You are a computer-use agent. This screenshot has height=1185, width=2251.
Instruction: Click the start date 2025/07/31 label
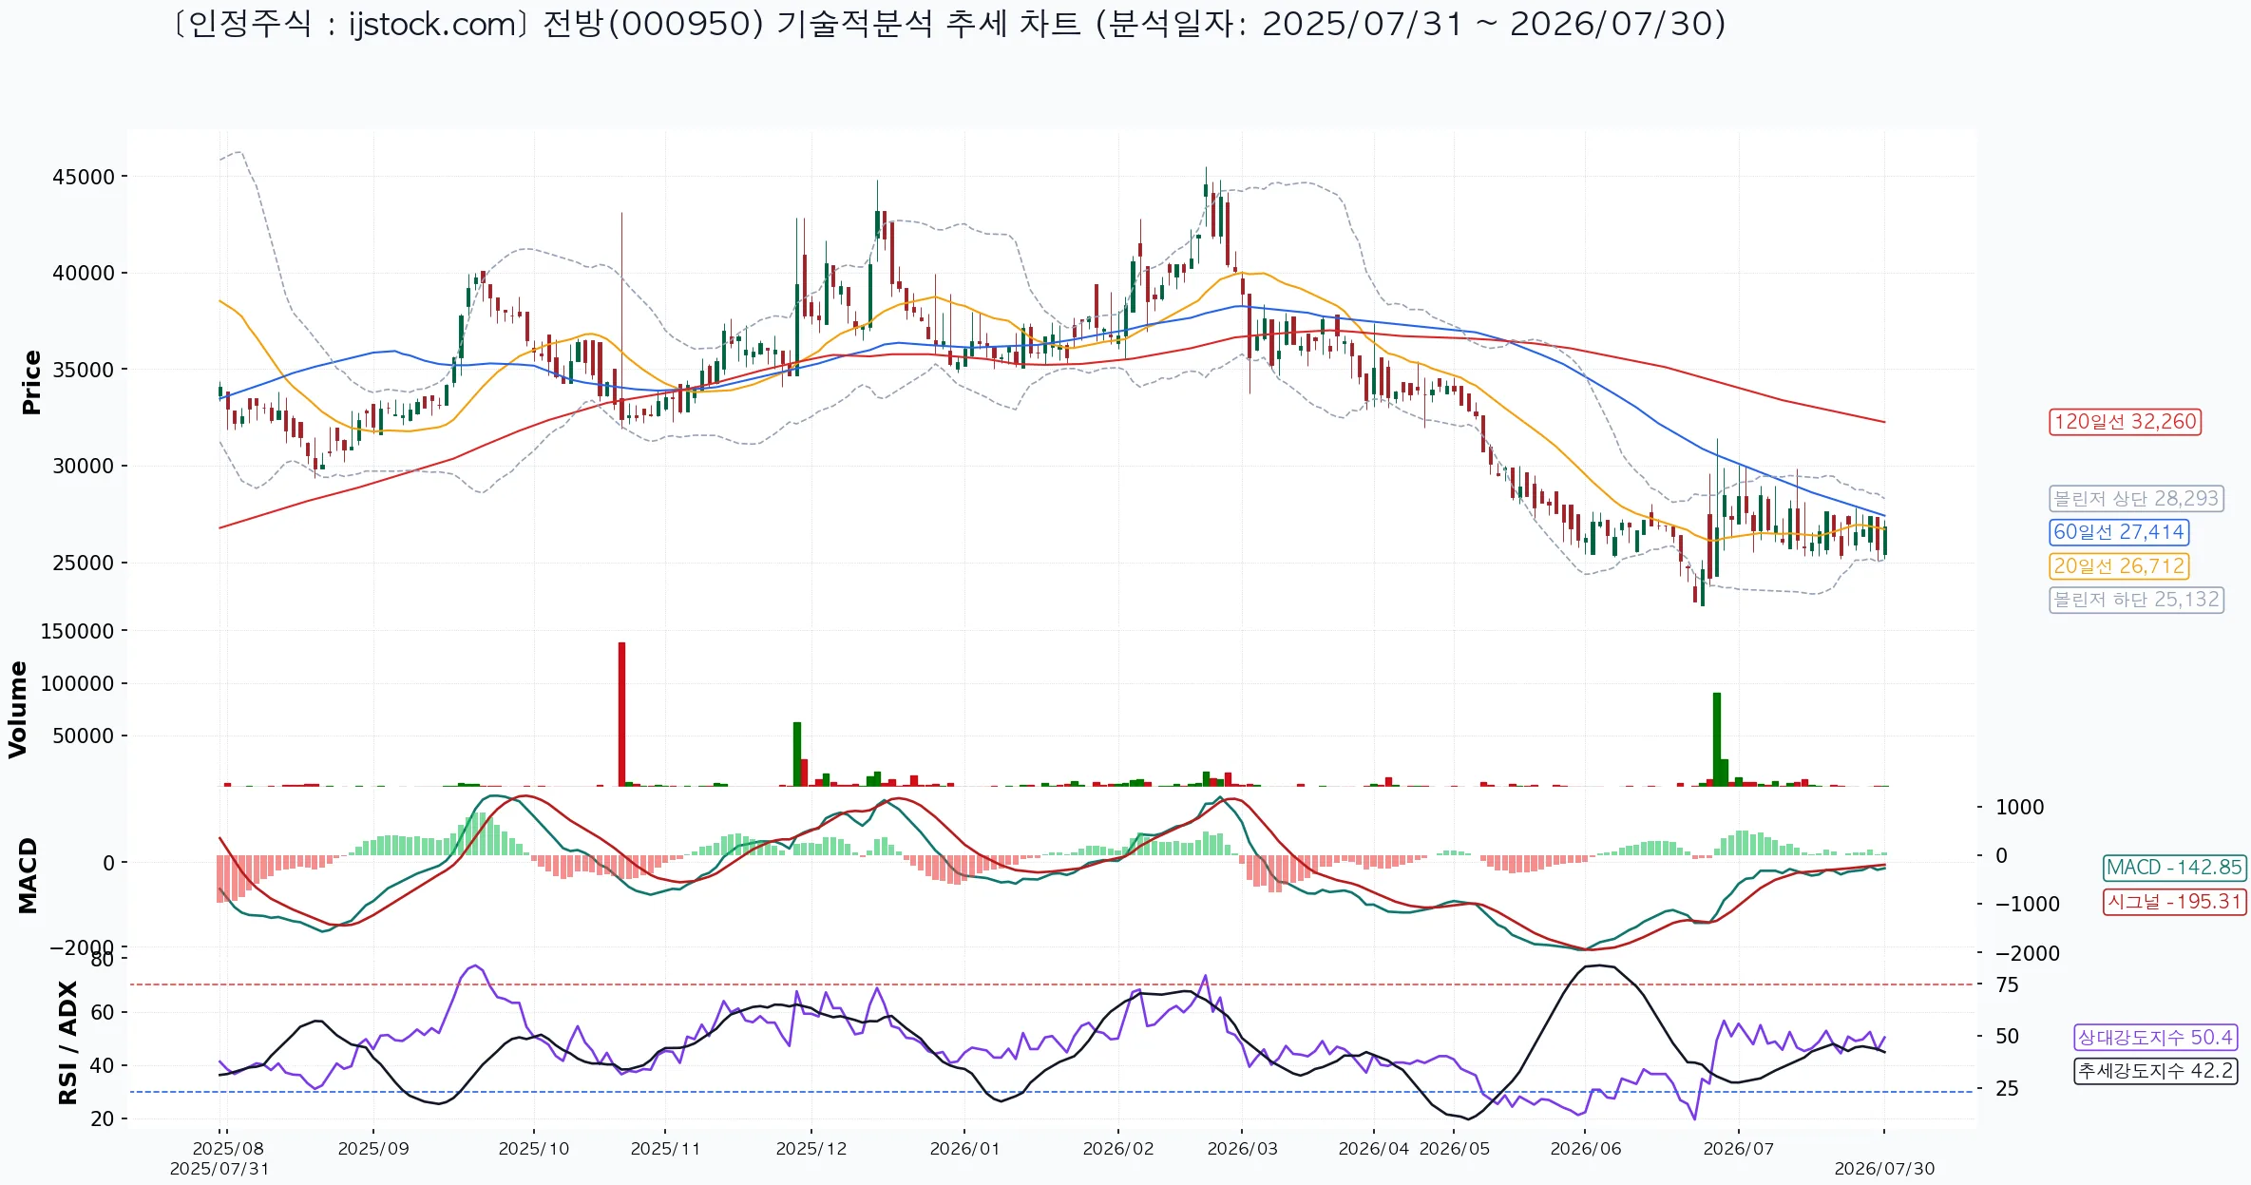219,1169
